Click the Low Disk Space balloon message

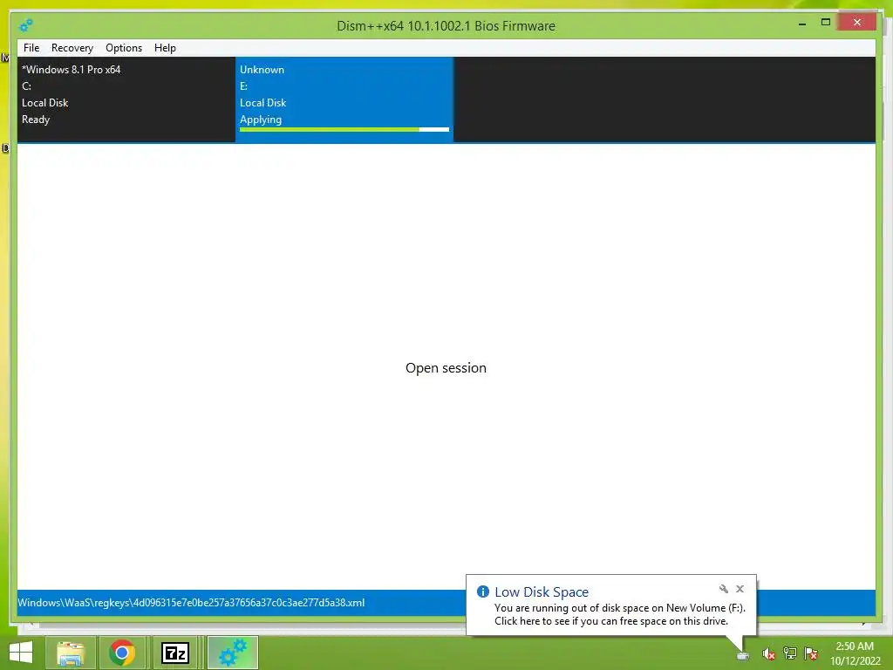(x=620, y=614)
